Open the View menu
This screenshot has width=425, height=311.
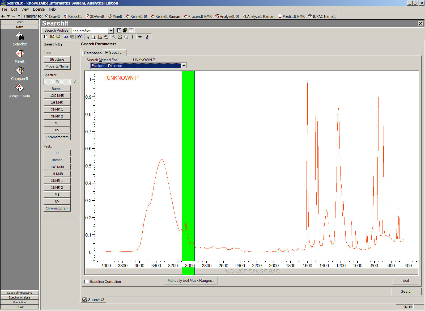[x=25, y=9]
